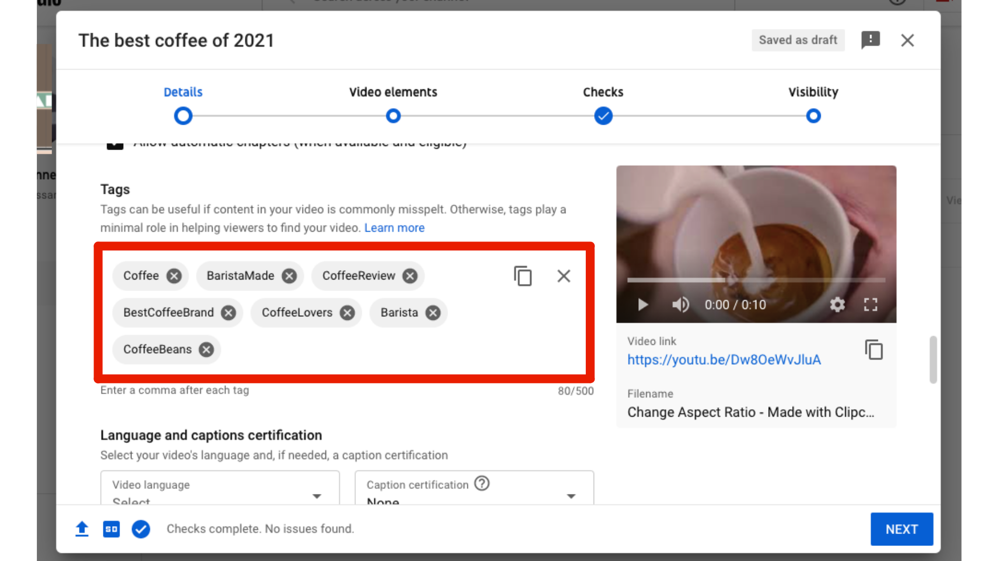Click the filename 'Change Aspect Ratio' text
This screenshot has width=998, height=561.
[x=751, y=412]
